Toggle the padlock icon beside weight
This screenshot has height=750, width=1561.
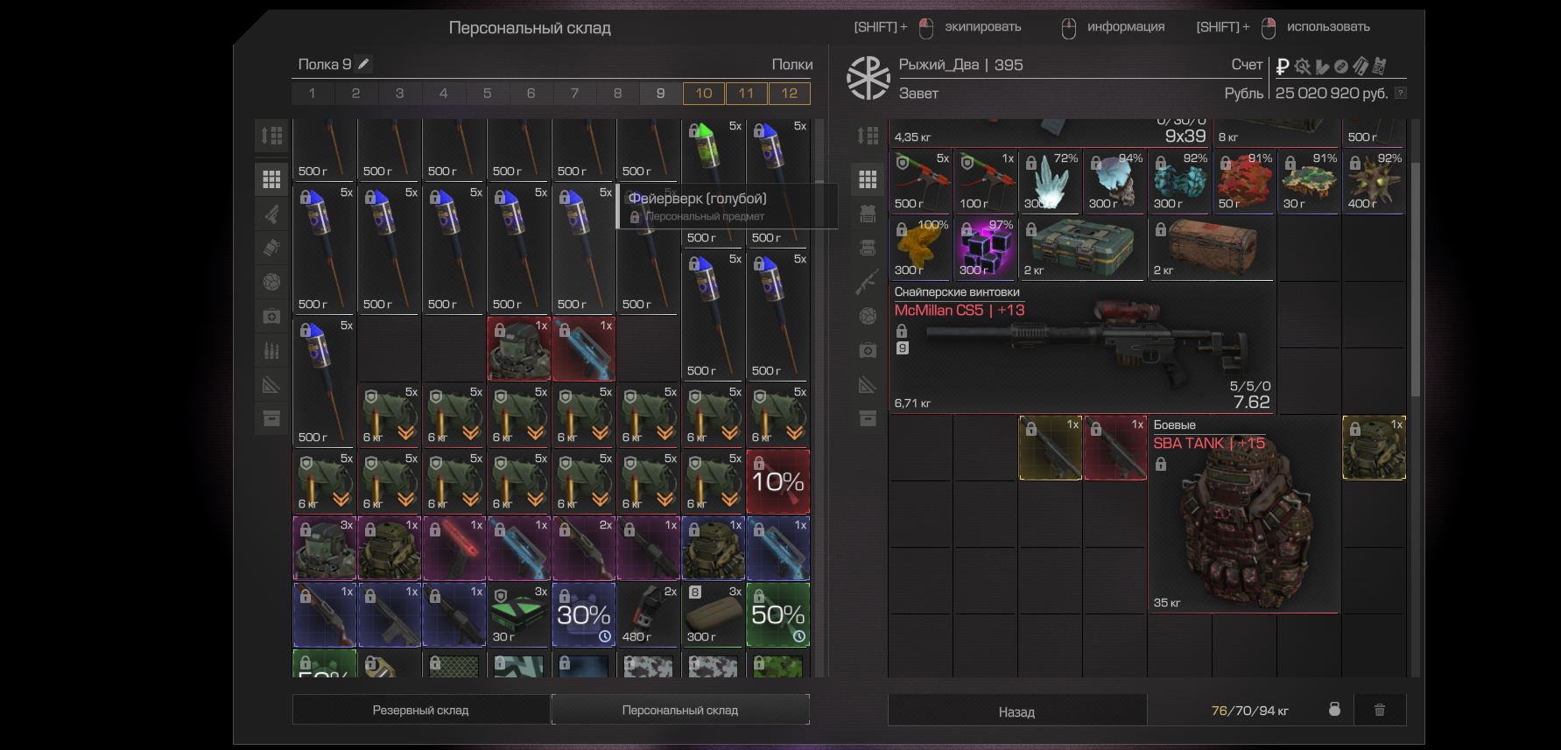pyautogui.click(x=1334, y=709)
